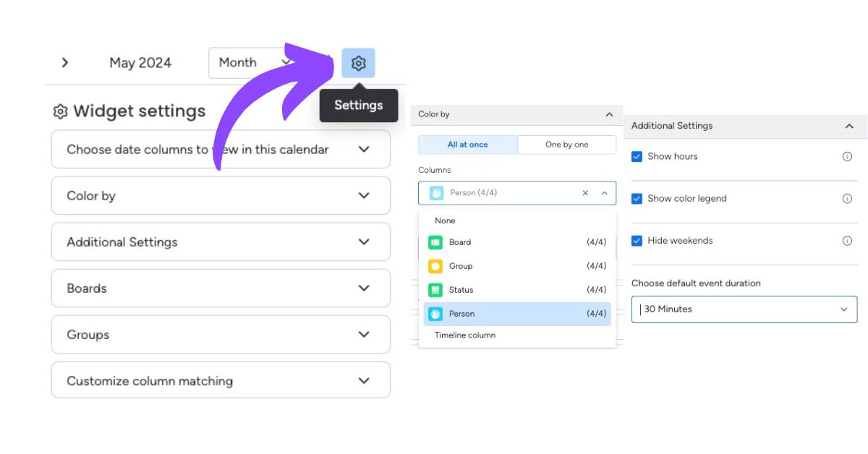This screenshot has height=454, width=868.
Task: Disable the Show color legend option
Action: click(x=637, y=198)
